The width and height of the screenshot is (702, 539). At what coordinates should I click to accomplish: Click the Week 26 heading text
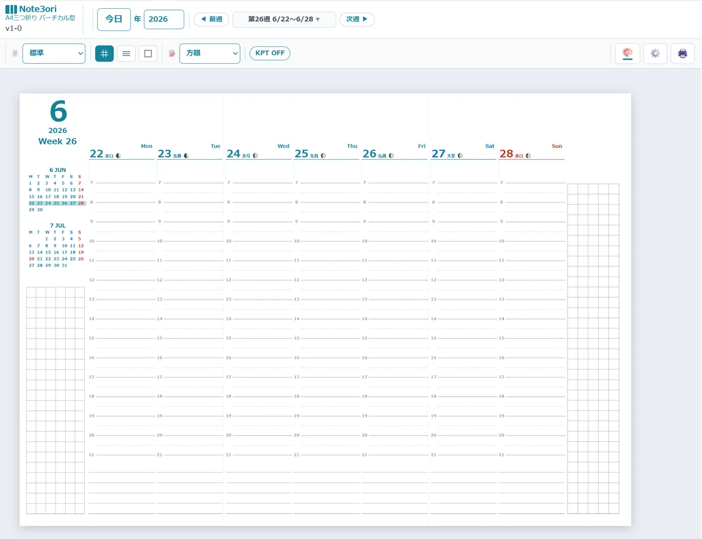[x=57, y=142]
